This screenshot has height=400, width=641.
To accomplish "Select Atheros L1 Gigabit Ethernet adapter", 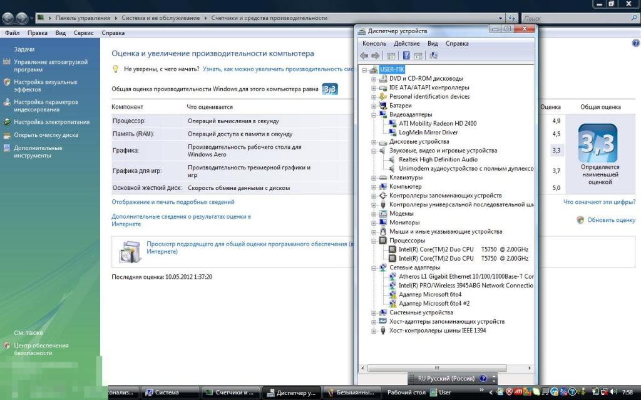I will (466, 276).
